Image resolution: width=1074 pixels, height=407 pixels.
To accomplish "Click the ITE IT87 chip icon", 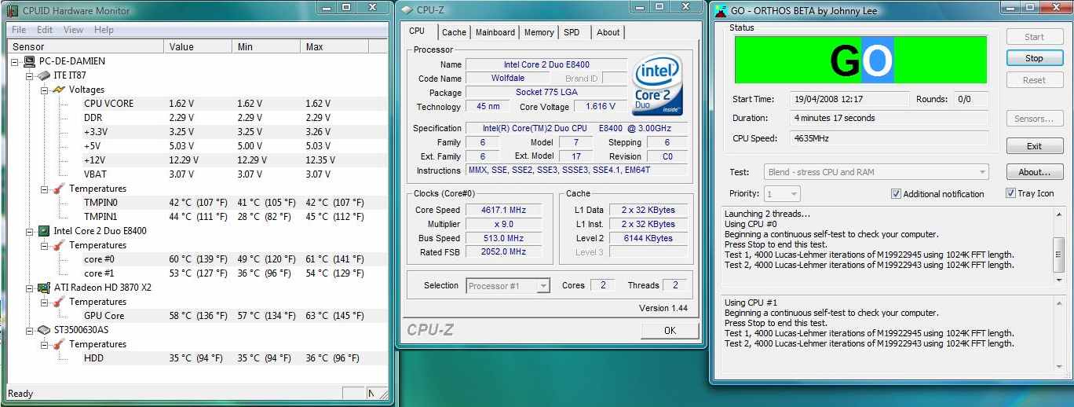I will click(44, 75).
